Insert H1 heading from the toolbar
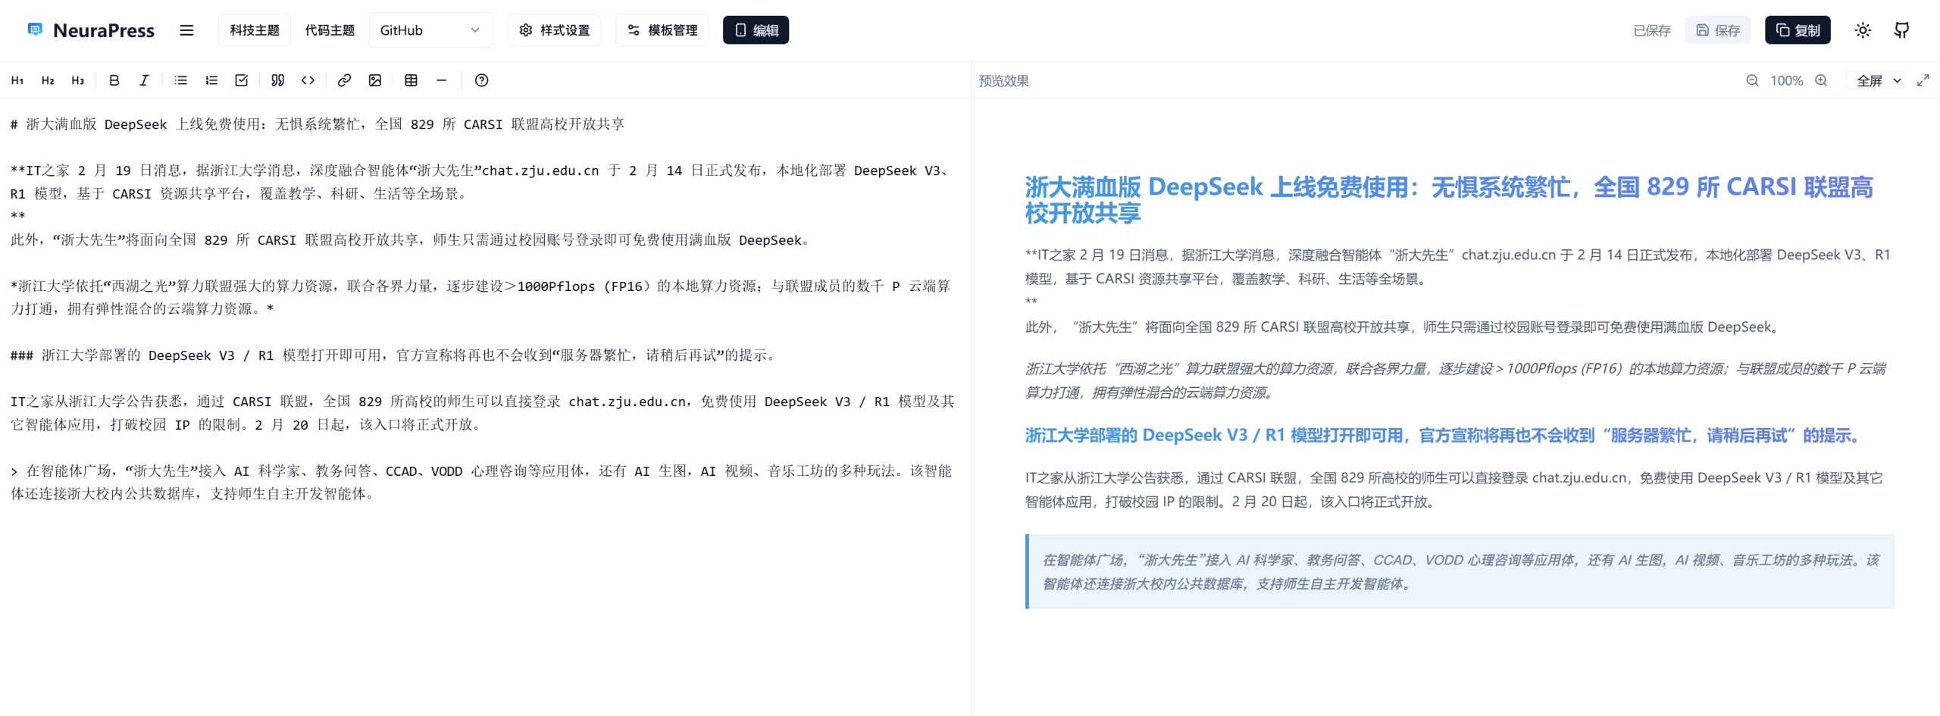 pos(17,80)
